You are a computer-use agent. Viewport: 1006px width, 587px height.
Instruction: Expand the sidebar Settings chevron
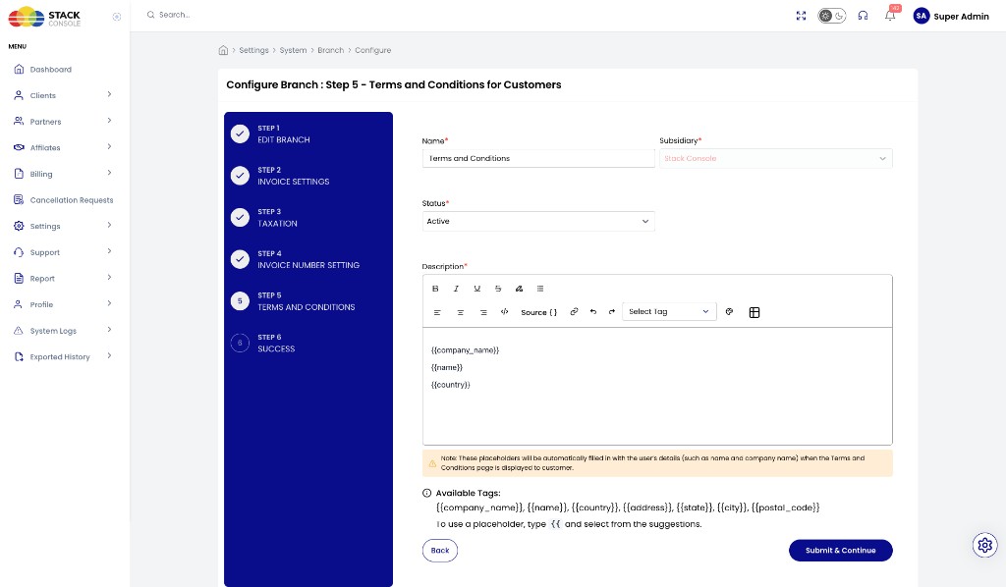[109, 225]
